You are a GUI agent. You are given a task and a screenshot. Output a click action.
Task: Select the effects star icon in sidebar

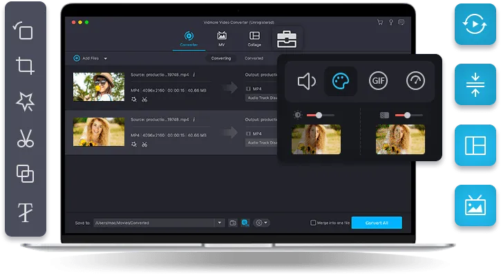[x=25, y=102]
